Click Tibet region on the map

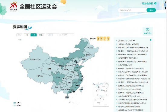[39, 76]
